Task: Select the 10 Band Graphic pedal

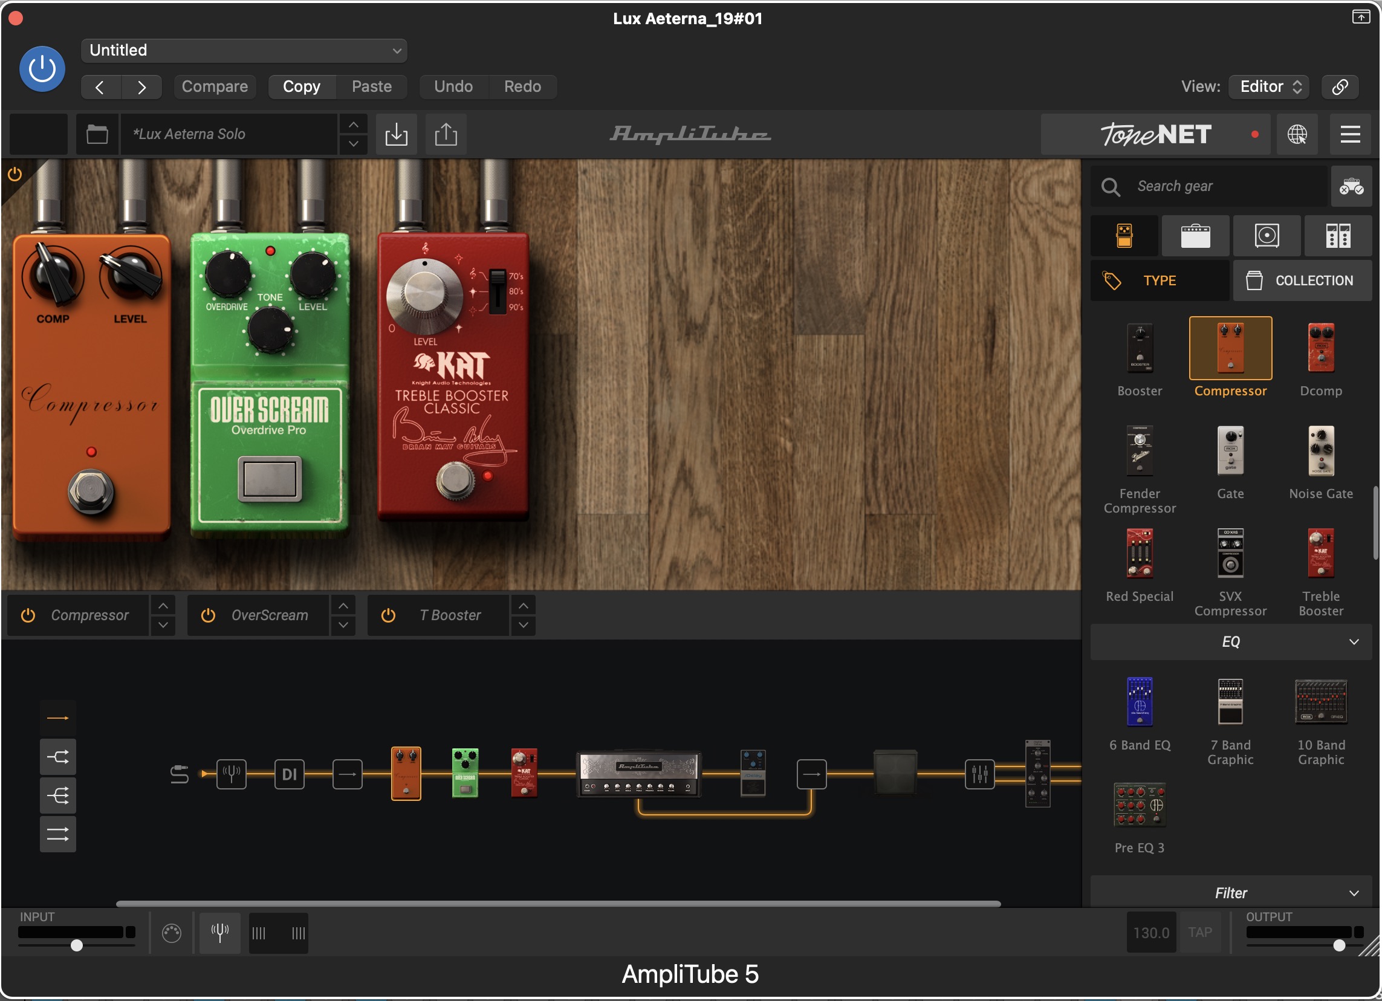Action: tap(1321, 702)
